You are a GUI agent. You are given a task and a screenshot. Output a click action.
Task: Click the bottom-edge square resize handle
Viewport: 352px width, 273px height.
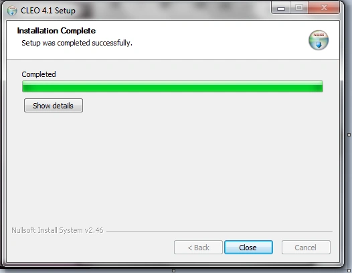pyautogui.click(x=173, y=270)
